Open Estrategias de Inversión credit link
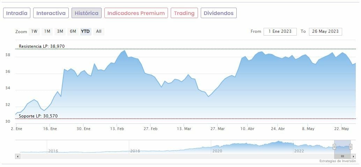This screenshot has height=167, width=361. [x=337, y=161]
